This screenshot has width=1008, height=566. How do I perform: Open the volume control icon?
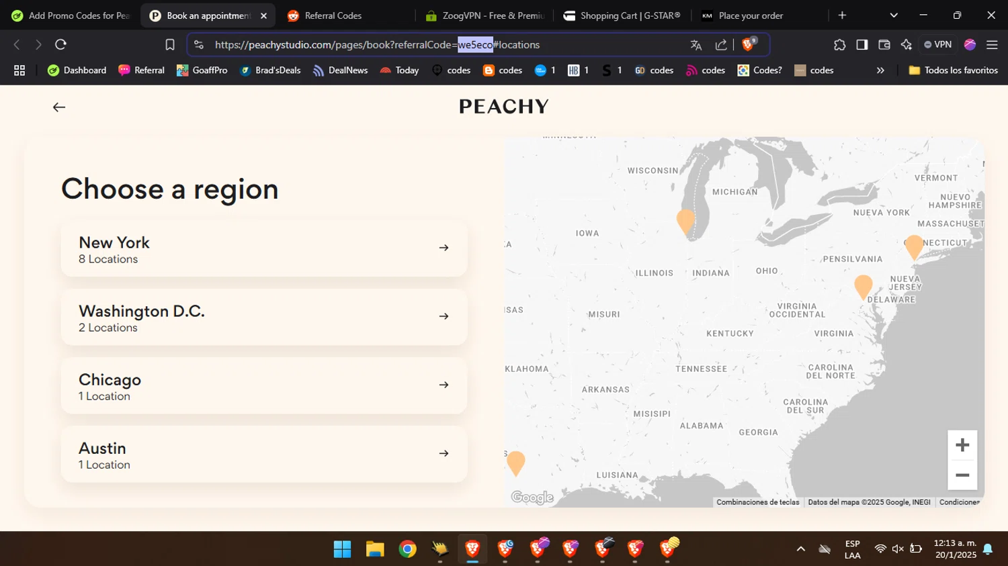[x=898, y=549]
